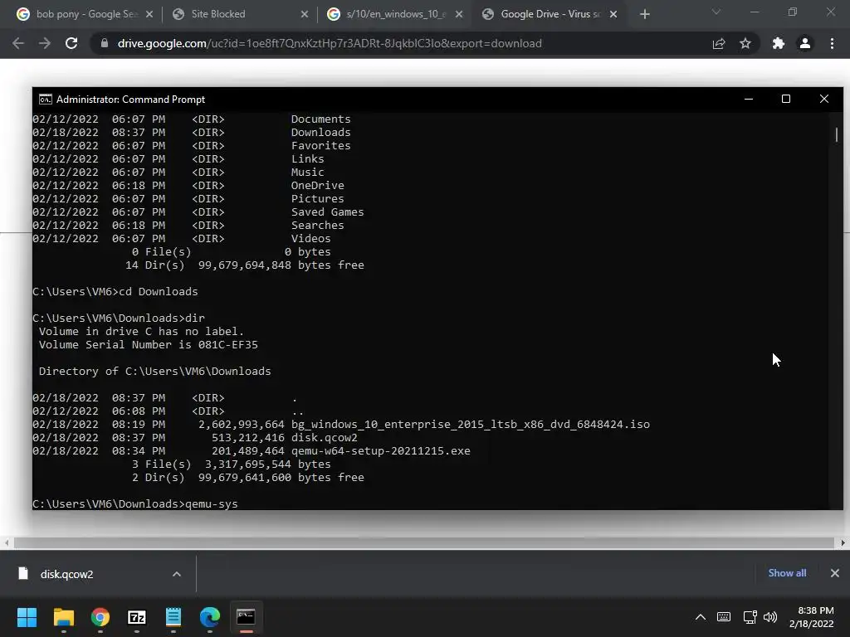
Task: Close the bob pony Google Search tab
Action: click(149, 14)
